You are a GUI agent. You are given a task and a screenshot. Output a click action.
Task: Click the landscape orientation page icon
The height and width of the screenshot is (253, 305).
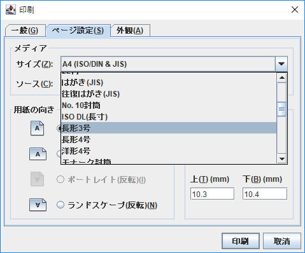[38, 154]
